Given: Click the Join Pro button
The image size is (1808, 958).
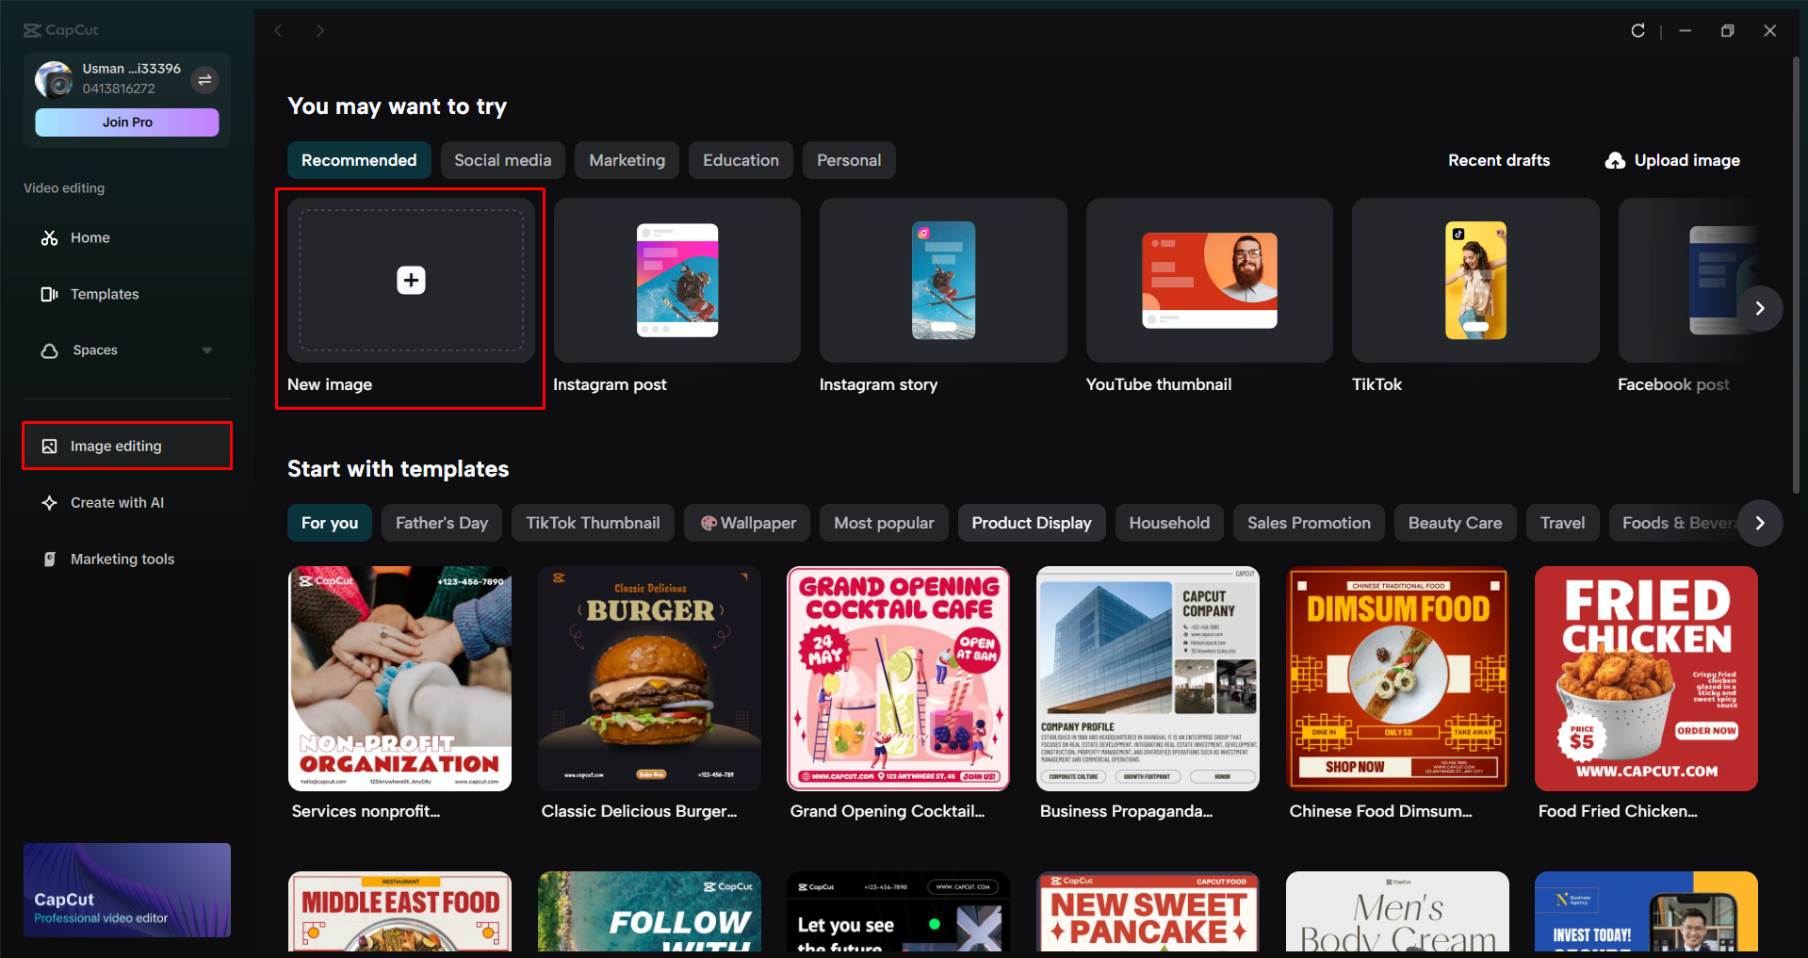Looking at the screenshot, I should point(126,122).
